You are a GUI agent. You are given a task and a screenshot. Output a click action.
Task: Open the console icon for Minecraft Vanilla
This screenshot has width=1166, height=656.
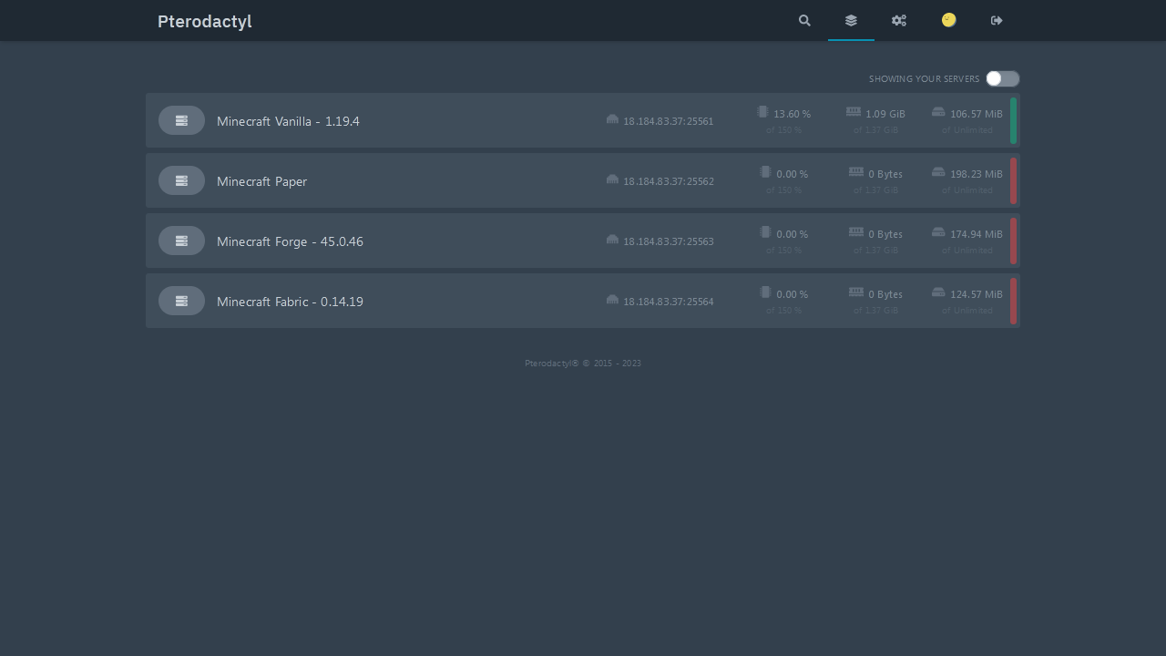pyautogui.click(x=181, y=120)
